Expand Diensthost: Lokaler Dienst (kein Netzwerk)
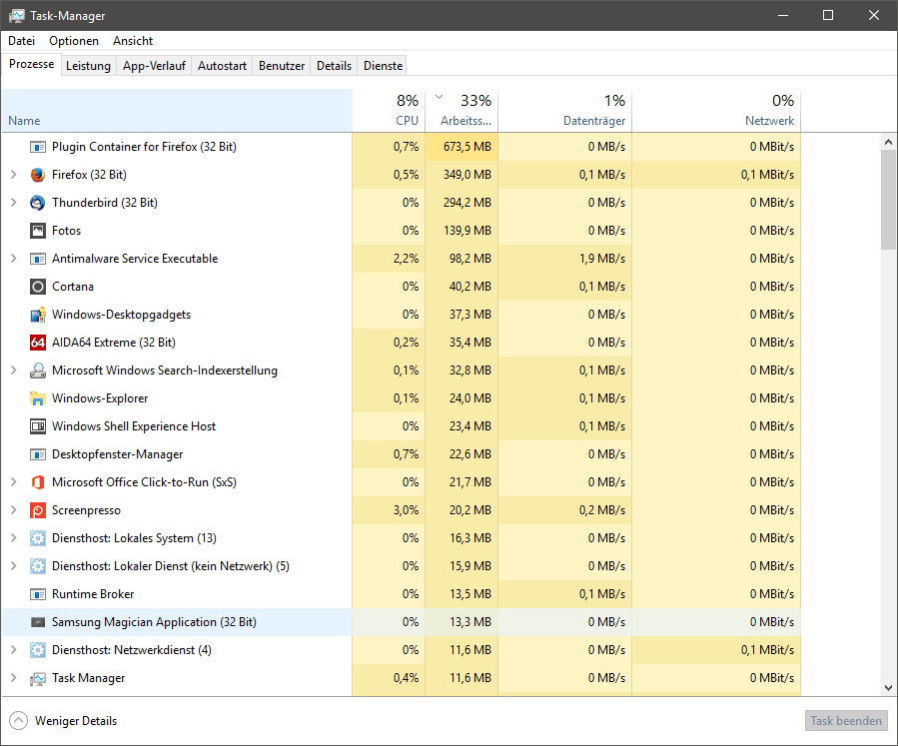 click(14, 566)
